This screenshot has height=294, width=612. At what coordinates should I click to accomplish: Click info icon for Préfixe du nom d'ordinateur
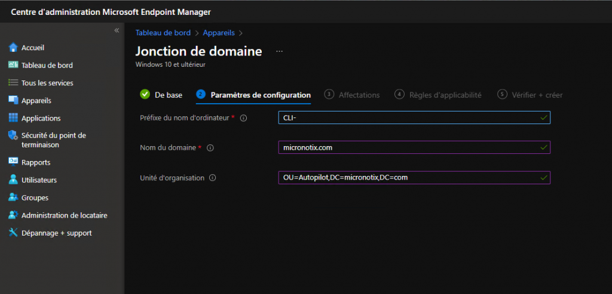click(x=244, y=118)
